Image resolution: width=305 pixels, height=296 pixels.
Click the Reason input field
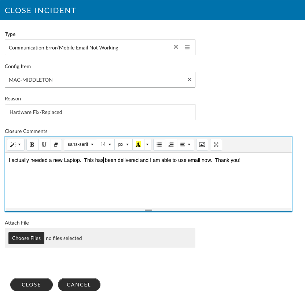point(100,112)
